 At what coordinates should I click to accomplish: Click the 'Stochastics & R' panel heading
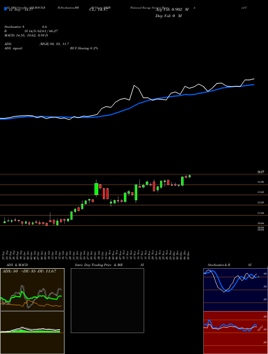click(x=219, y=265)
